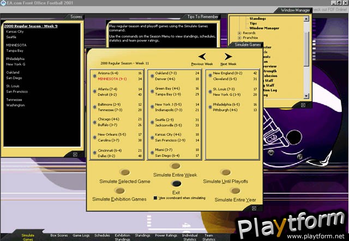Screen dimensions: 349x241
Task: Click the Check out FOF Online link
Action: [329, 10]
